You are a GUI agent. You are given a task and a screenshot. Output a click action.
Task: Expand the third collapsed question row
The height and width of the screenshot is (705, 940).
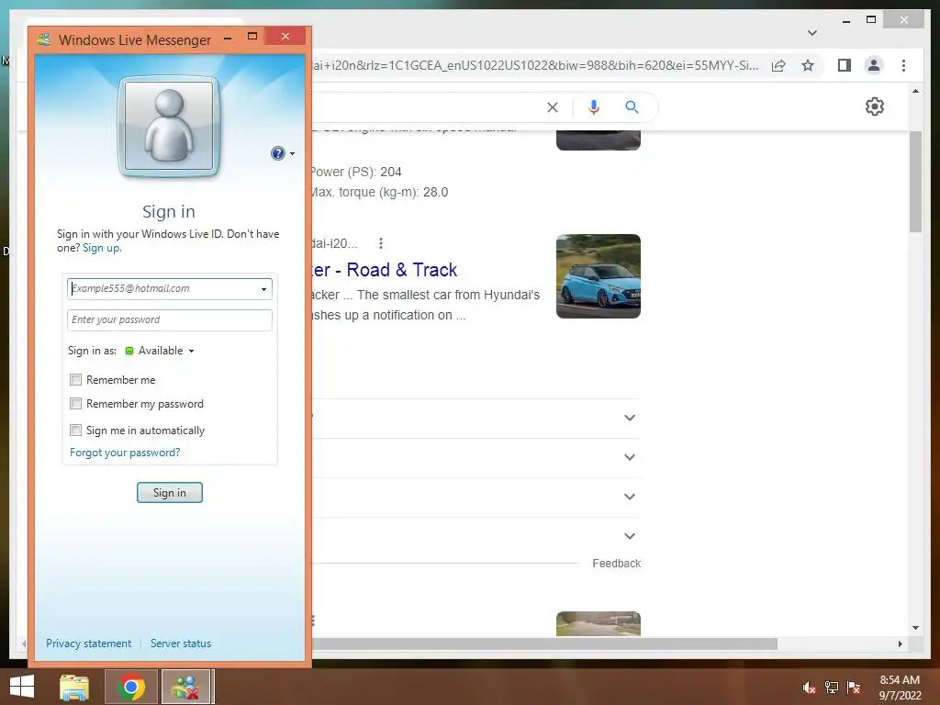click(630, 497)
